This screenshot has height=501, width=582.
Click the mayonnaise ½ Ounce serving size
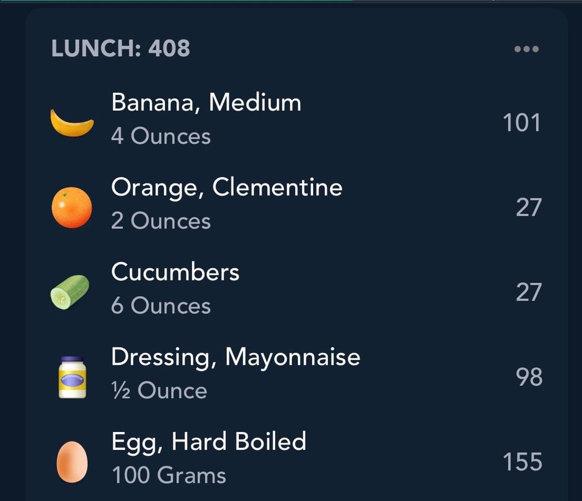(x=159, y=391)
